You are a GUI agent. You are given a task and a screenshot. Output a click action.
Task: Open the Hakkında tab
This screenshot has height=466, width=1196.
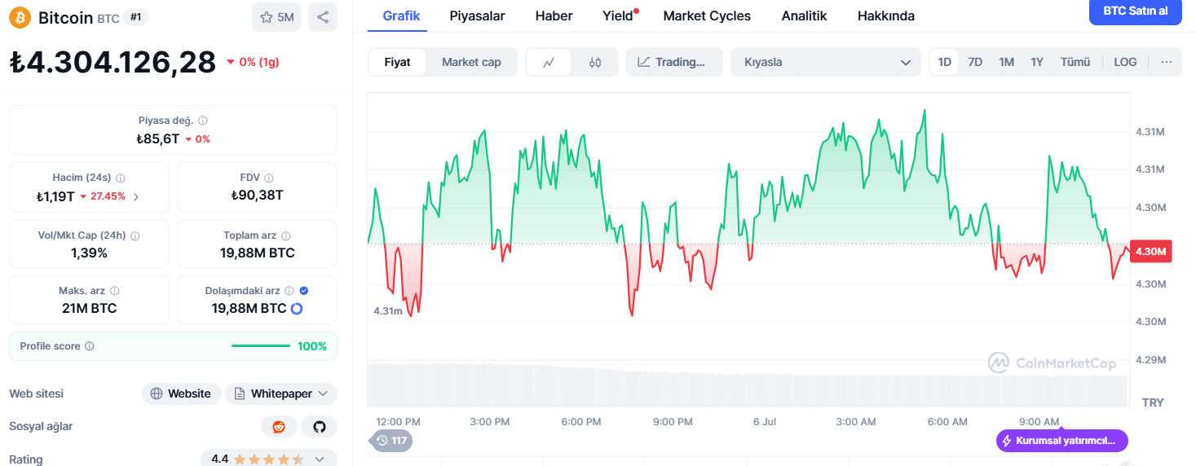(885, 15)
